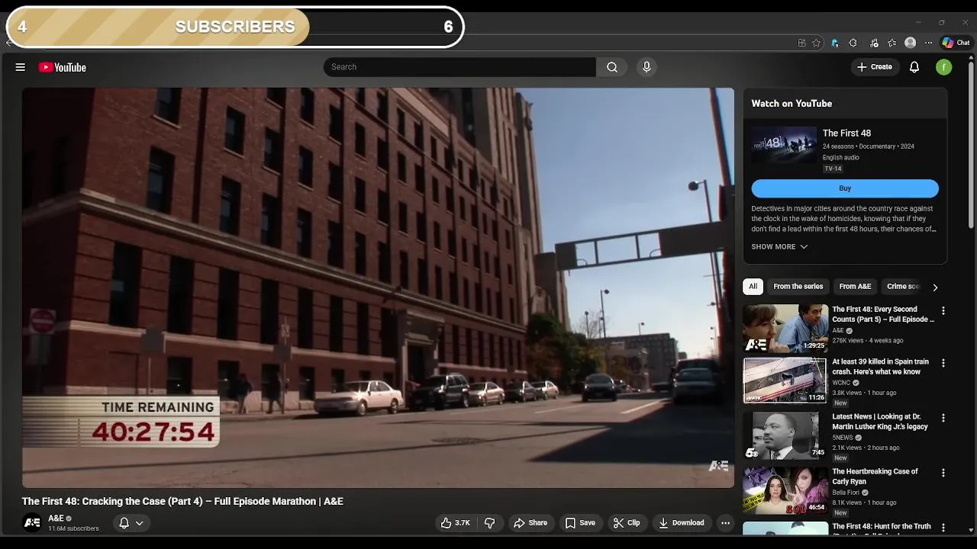
Task: Toggle channel notification bell preferences
Action: 131,523
